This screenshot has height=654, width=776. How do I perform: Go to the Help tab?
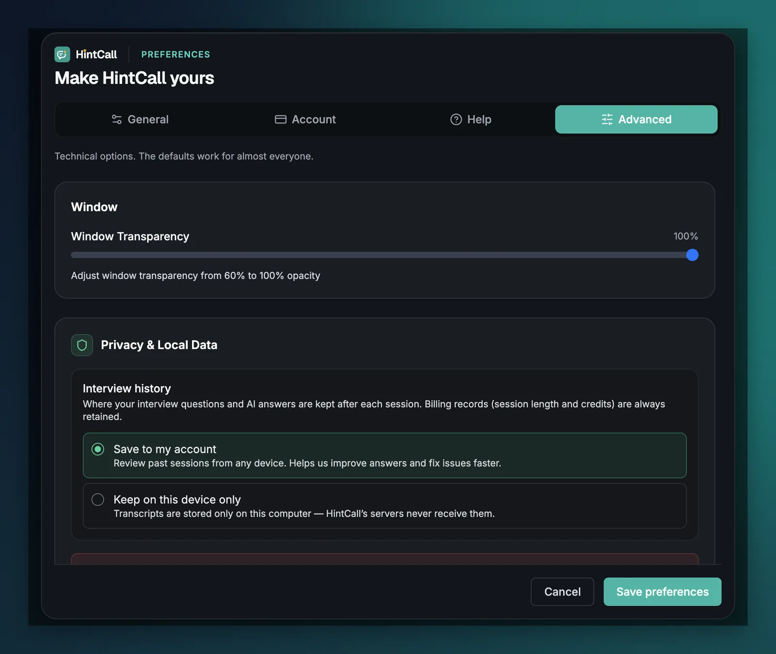[470, 119]
